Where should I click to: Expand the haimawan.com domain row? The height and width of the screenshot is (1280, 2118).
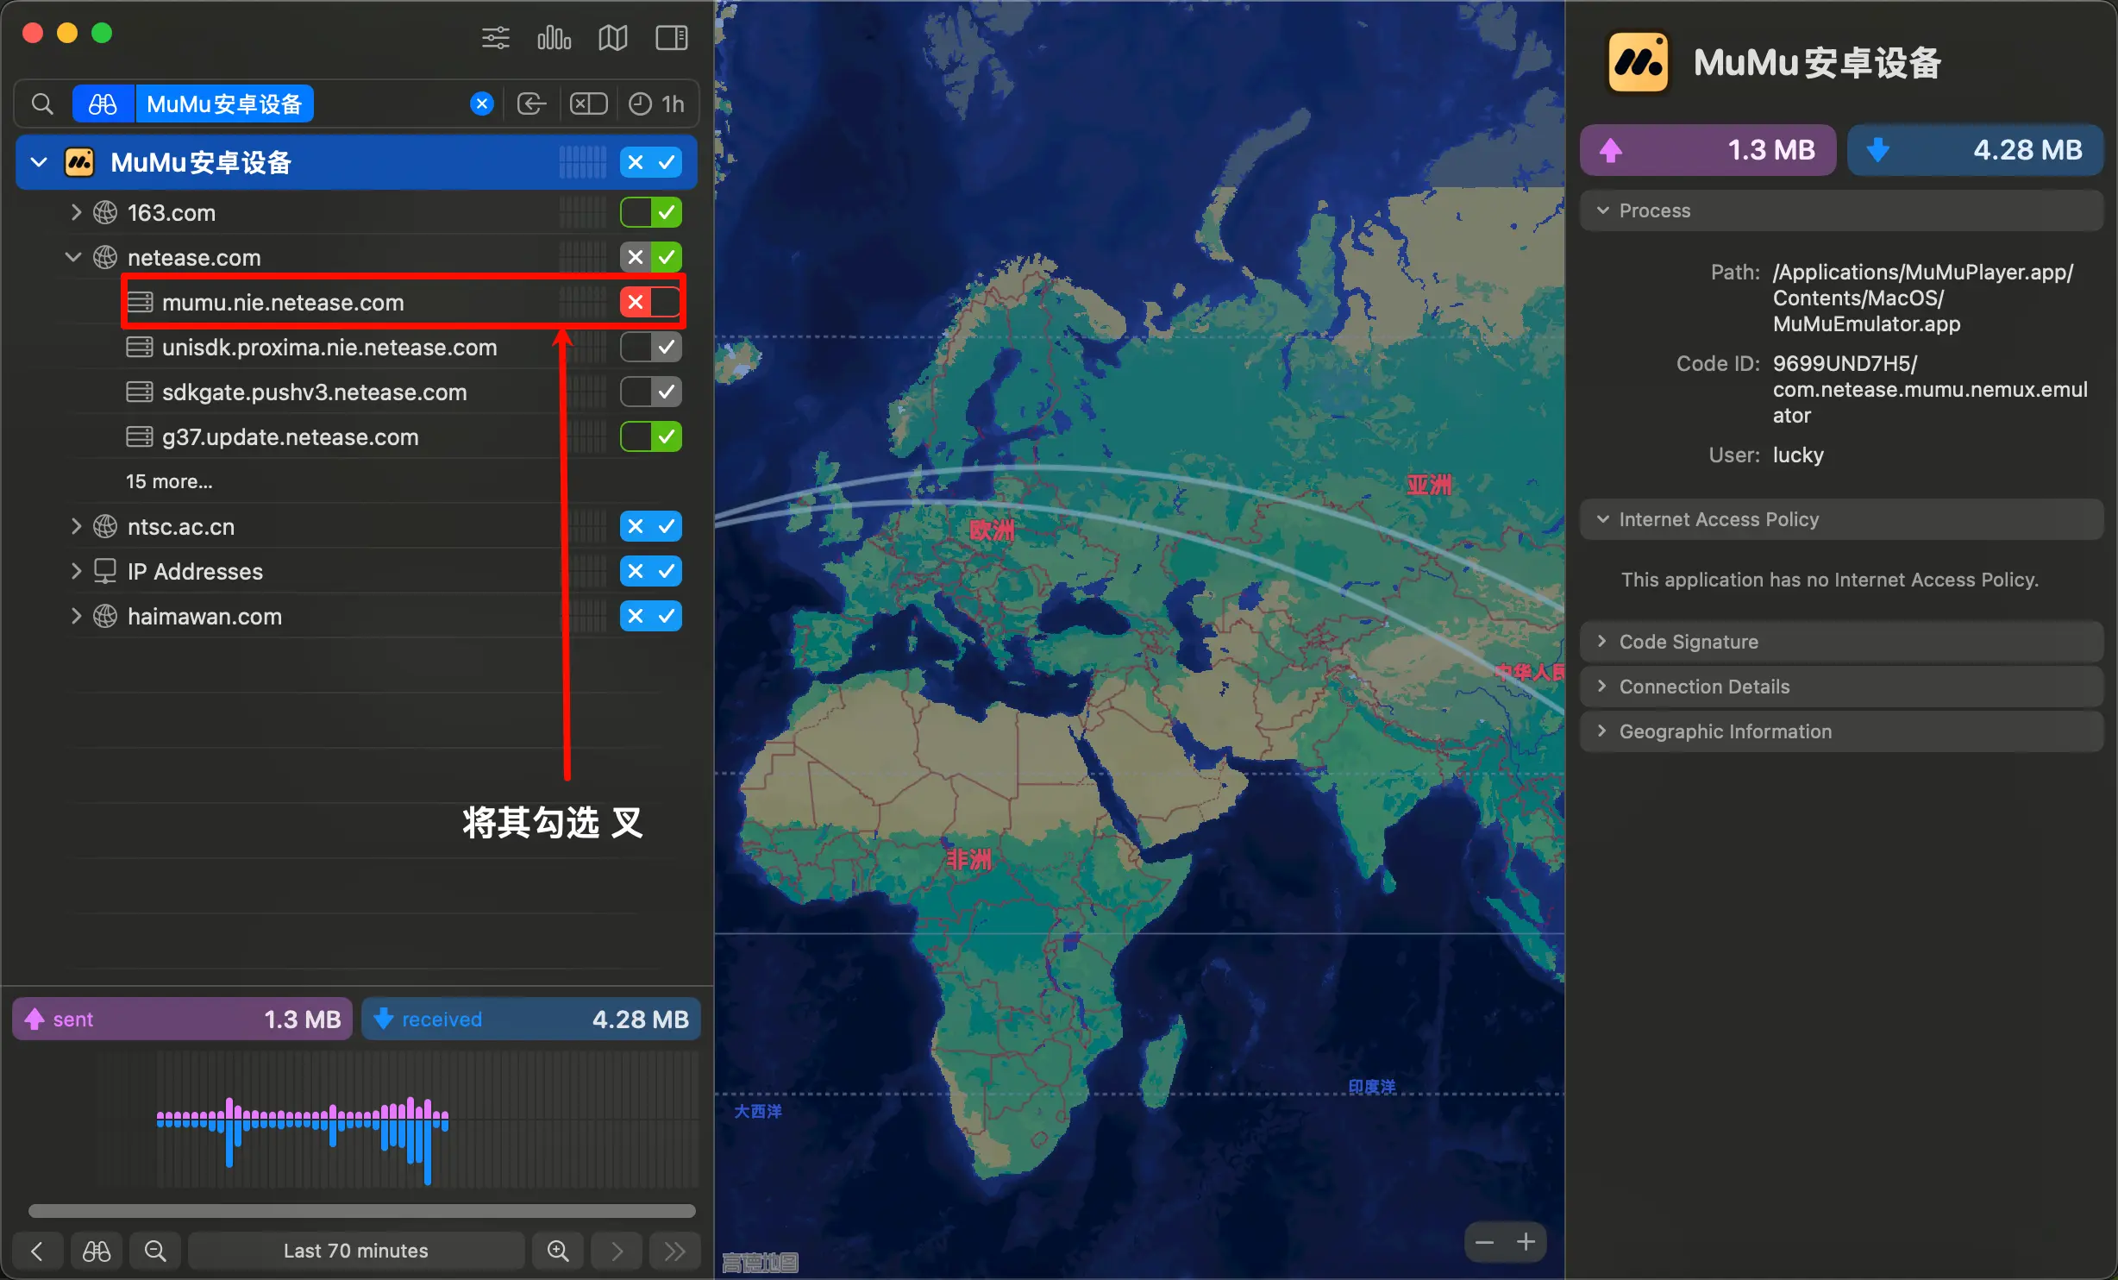pos(76,616)
